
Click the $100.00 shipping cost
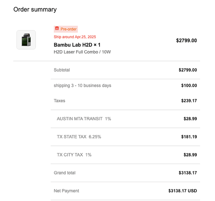(x=189, y=86)
